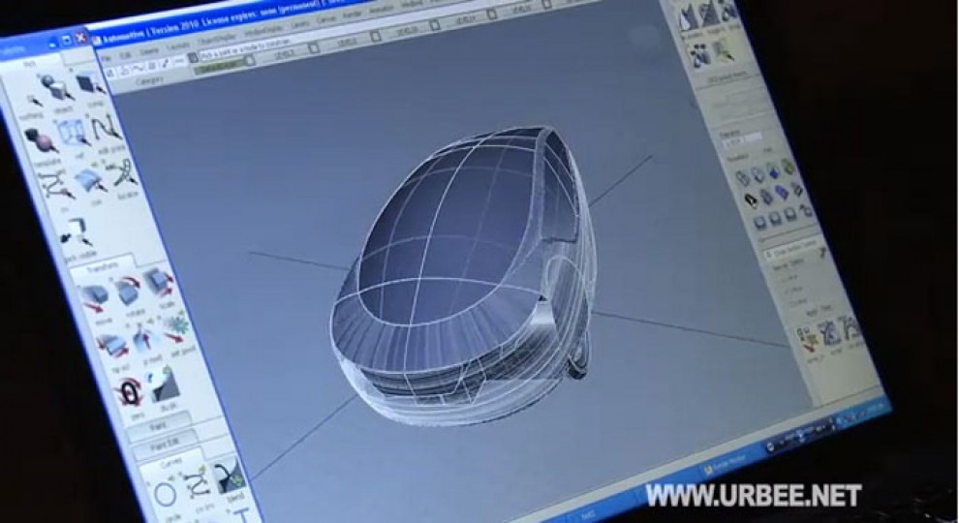Click the curve snap icon in the prompt toolbar
This screenshot has height=523, width=959.
139,68
